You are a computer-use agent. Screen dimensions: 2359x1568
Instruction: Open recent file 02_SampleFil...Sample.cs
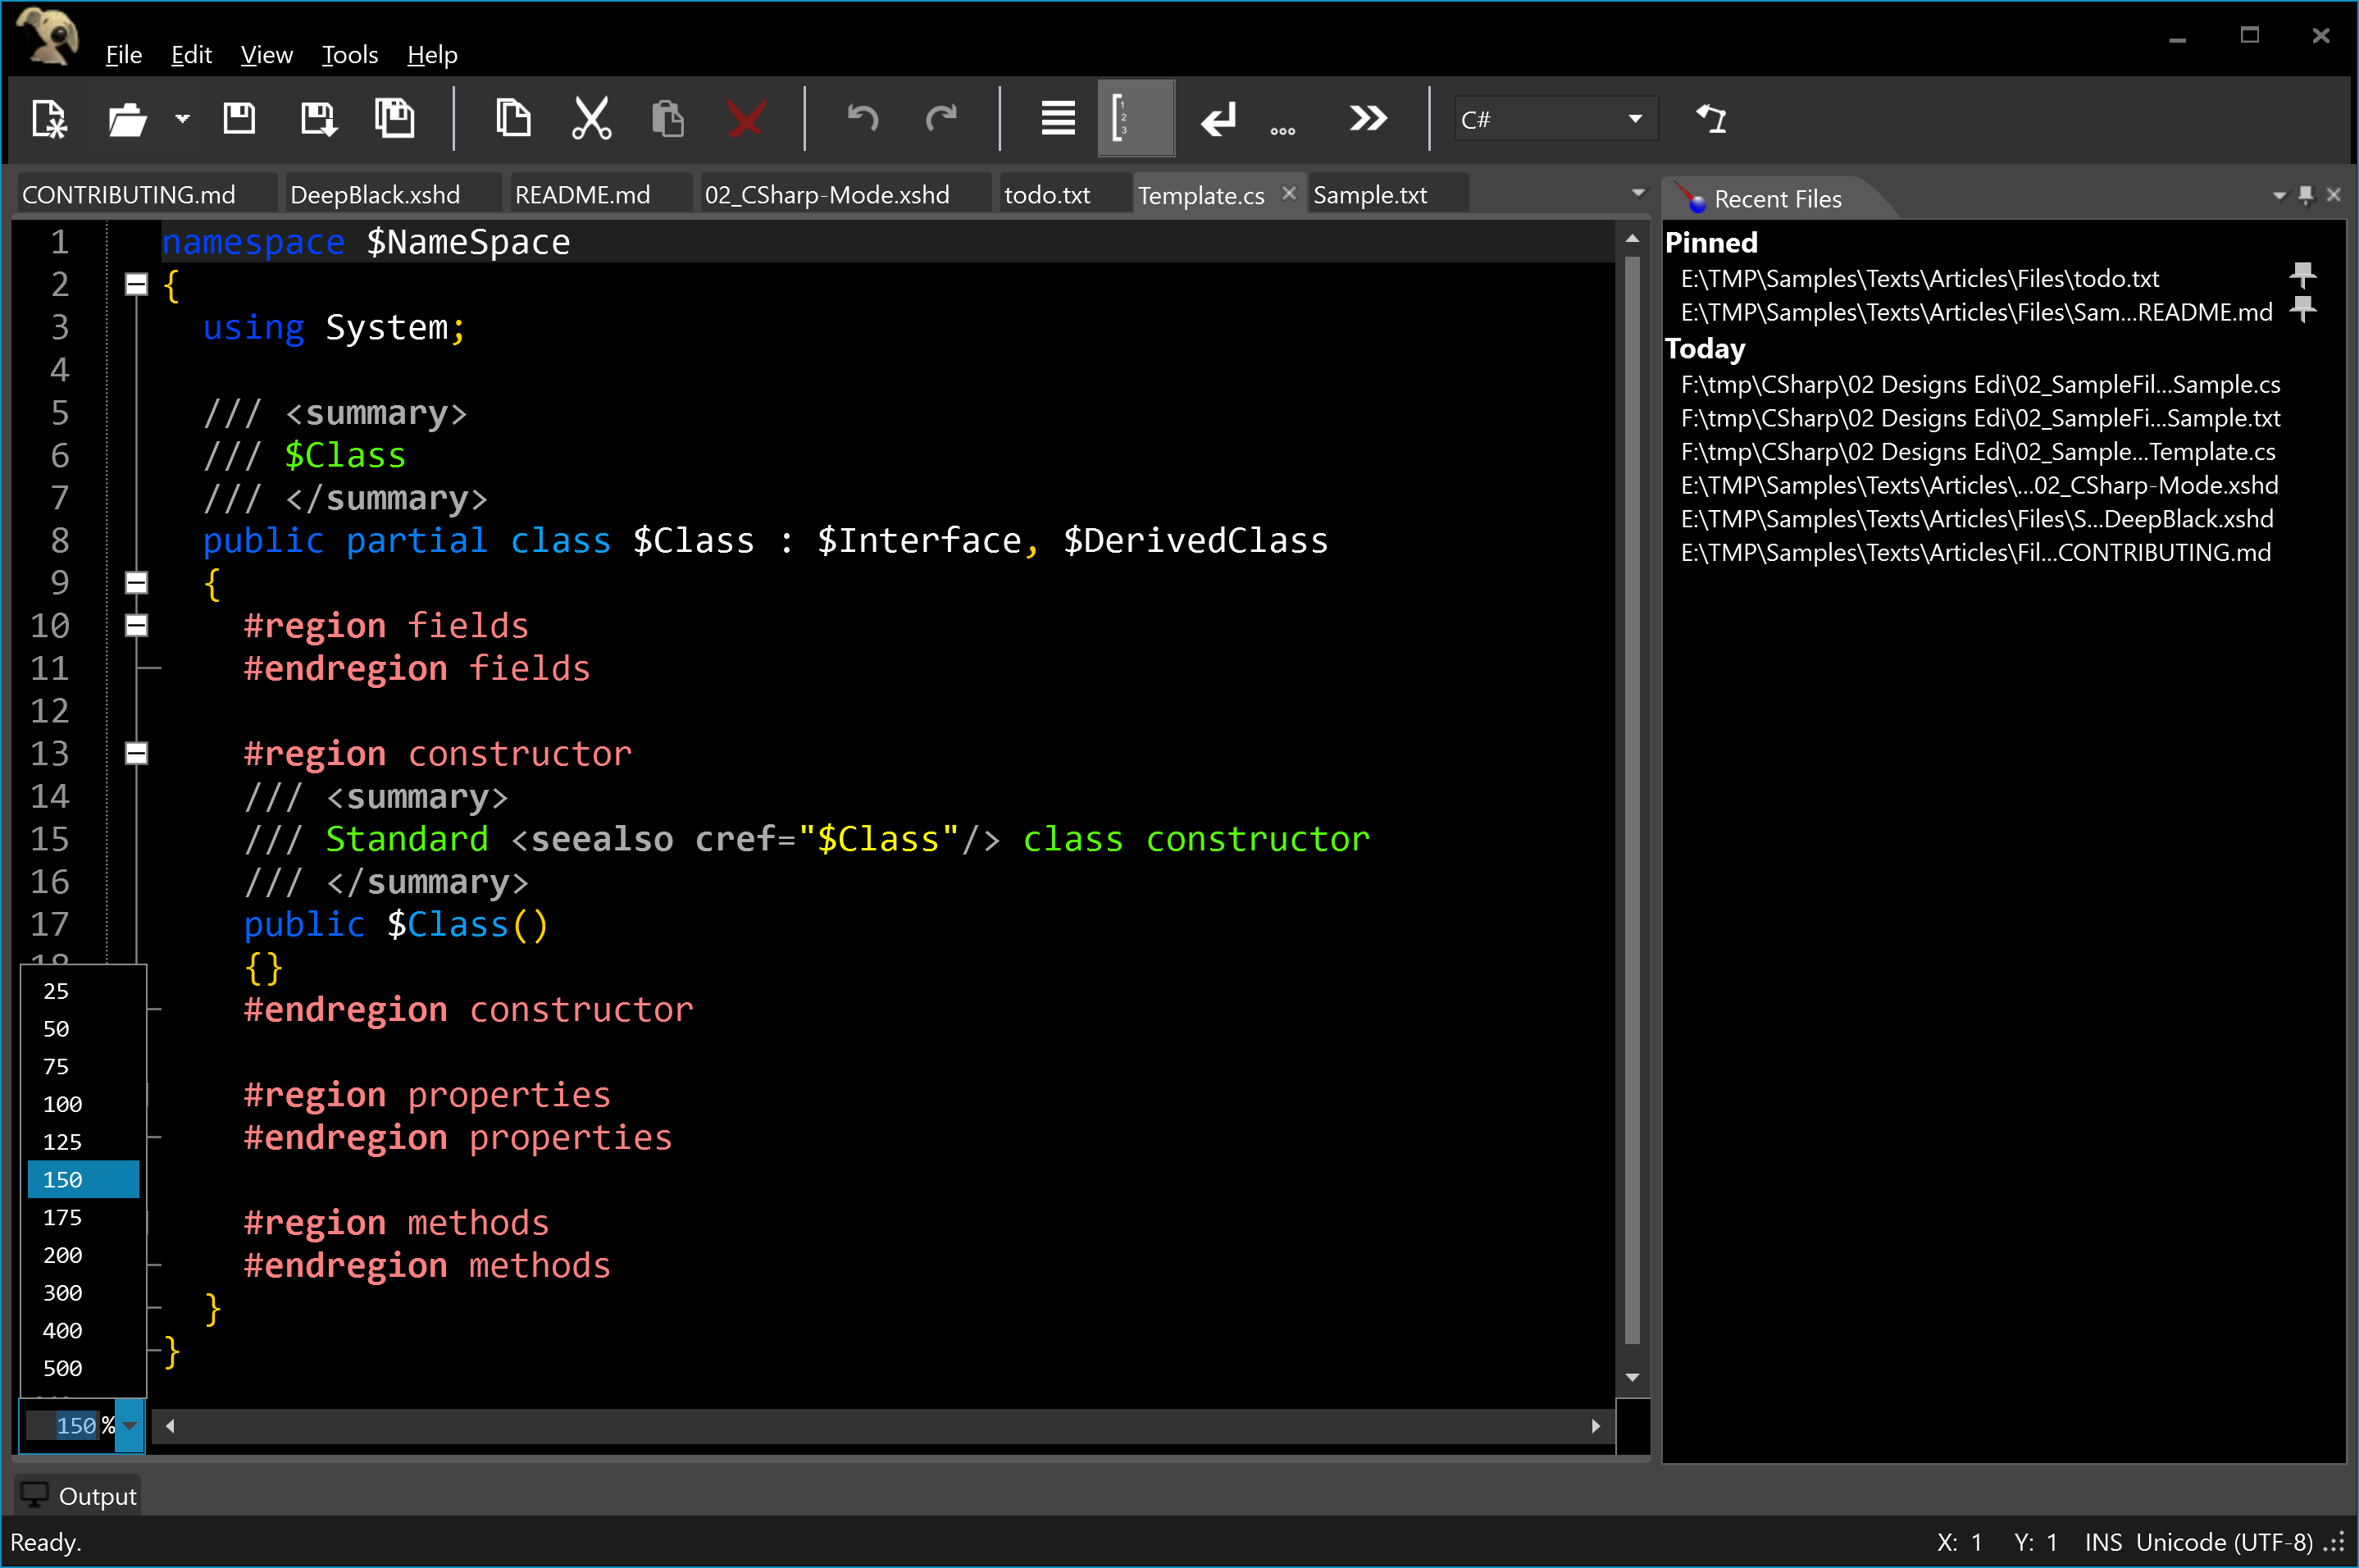[x=1981, y=385]
